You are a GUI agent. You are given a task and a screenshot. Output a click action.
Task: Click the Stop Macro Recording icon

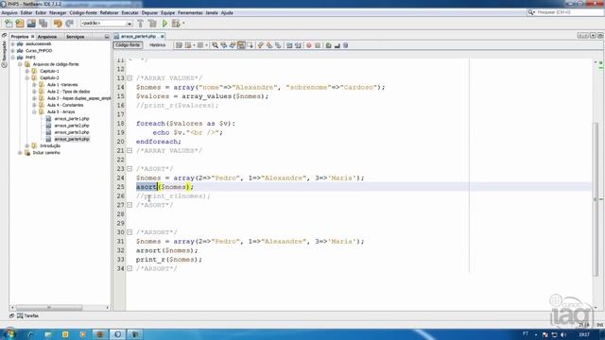click(x=318, y=45)
